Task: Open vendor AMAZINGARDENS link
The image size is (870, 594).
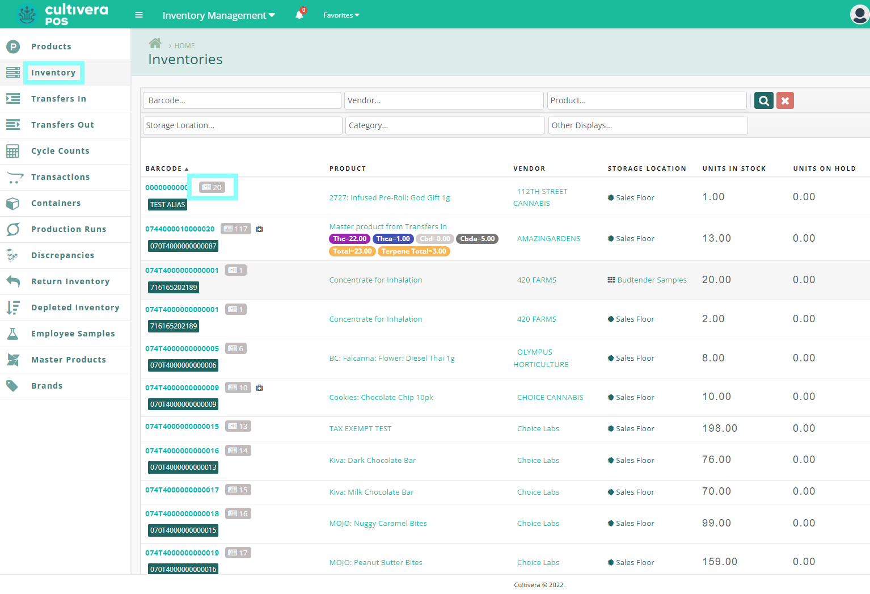Action: 548,239
